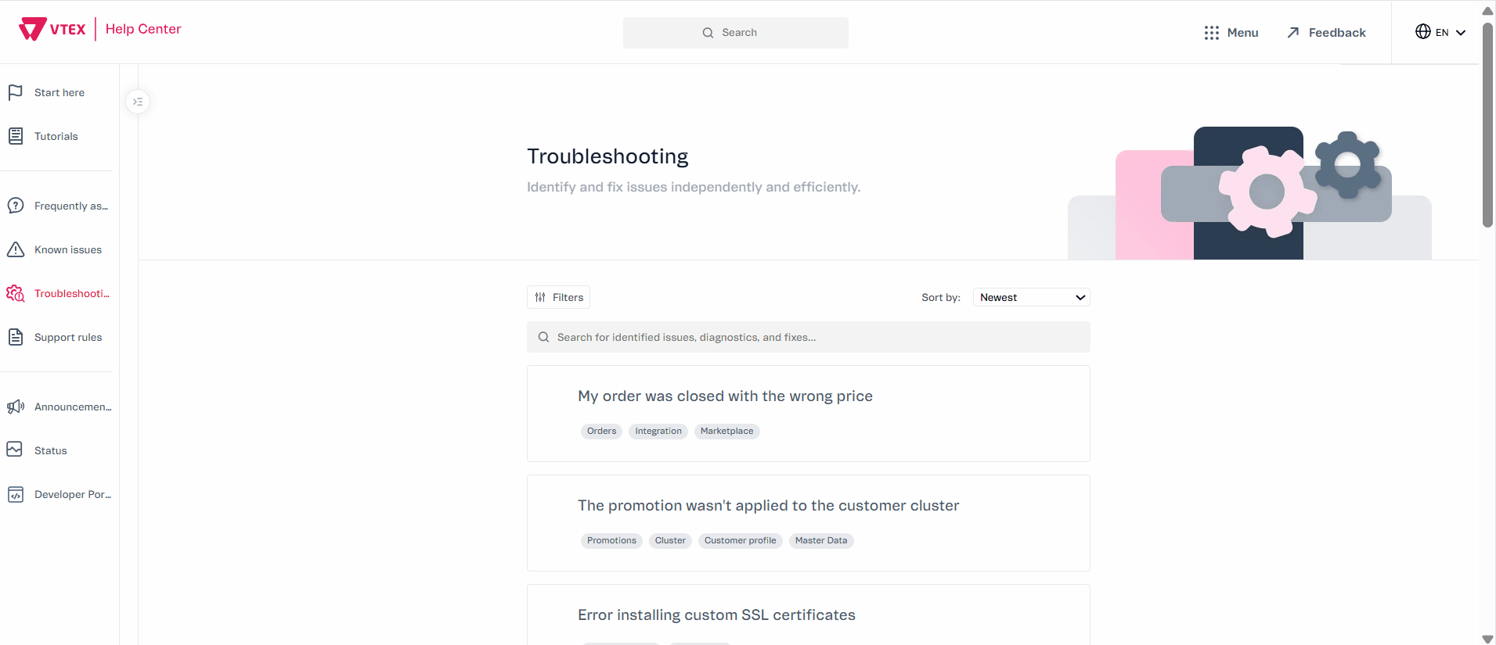Click the Feedback link
The height and width of the screenshot is (645, 1496).
coord(1327,32)
